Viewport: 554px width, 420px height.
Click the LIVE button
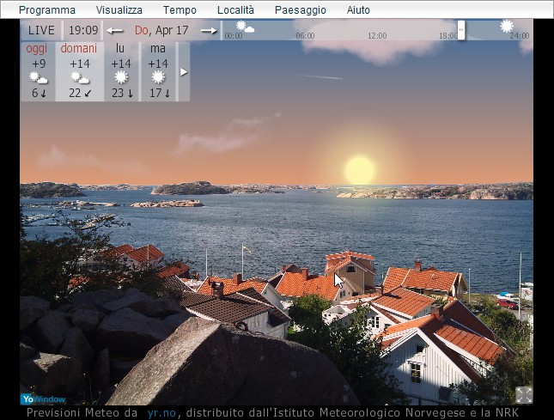pos(41,30)
